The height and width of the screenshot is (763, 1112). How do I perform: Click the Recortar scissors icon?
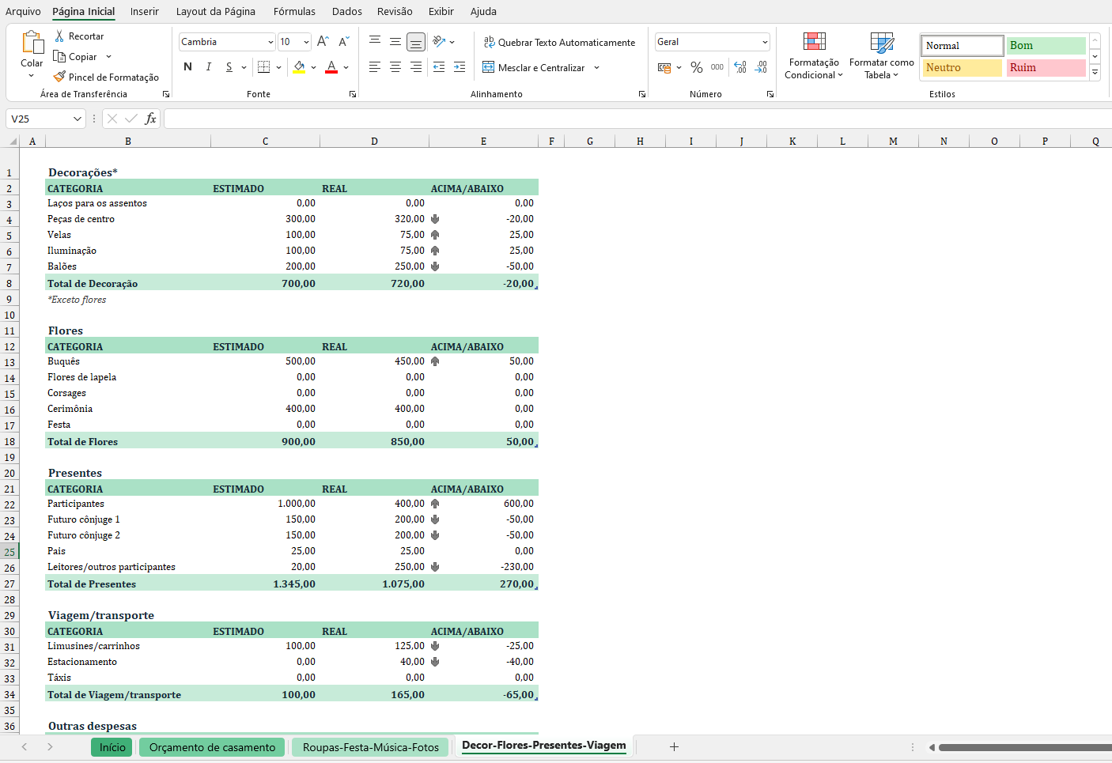click(59, 36)
